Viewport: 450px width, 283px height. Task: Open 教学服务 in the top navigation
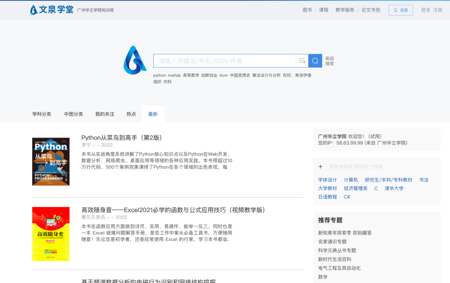click(345, 10)
